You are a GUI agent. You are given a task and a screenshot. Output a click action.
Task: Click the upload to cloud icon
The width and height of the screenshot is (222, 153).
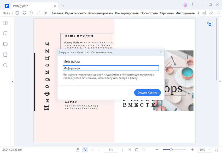point(211,13)
